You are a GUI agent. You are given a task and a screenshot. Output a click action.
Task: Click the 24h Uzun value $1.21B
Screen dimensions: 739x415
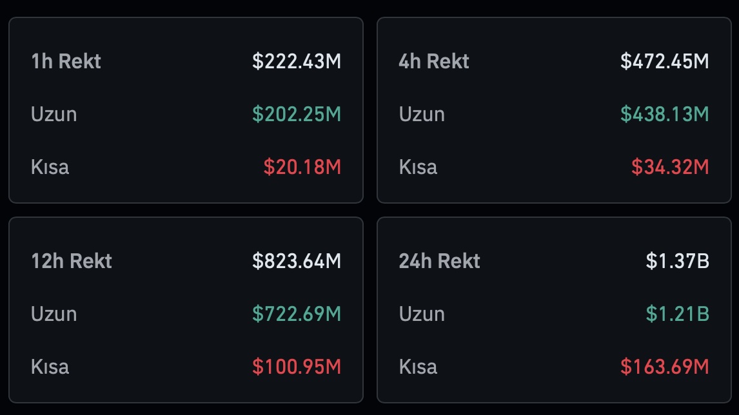pos(677,314)
